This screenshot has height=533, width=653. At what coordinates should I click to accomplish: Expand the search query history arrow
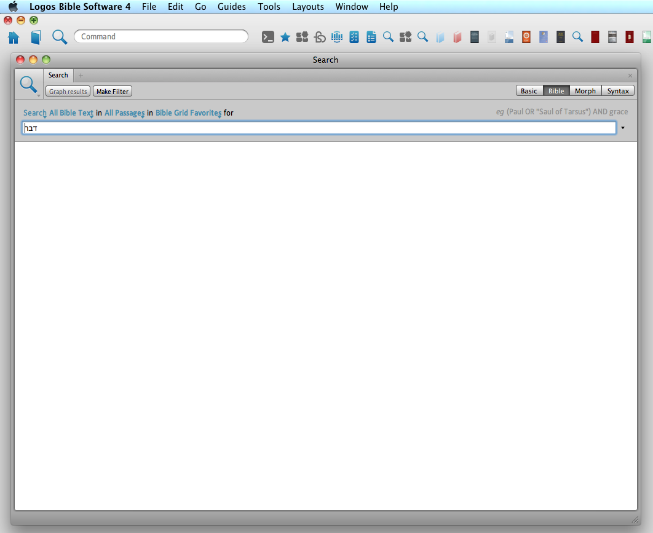[x=623, y=128]
